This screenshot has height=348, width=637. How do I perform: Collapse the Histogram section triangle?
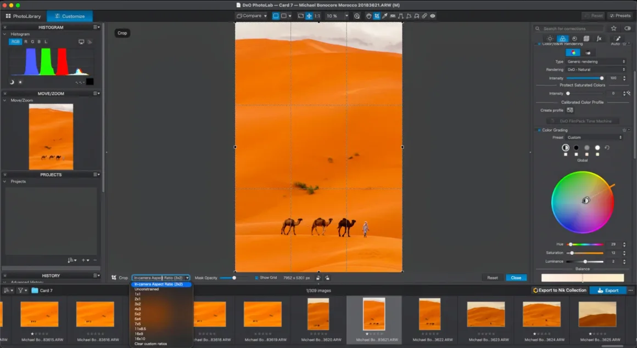4,34
